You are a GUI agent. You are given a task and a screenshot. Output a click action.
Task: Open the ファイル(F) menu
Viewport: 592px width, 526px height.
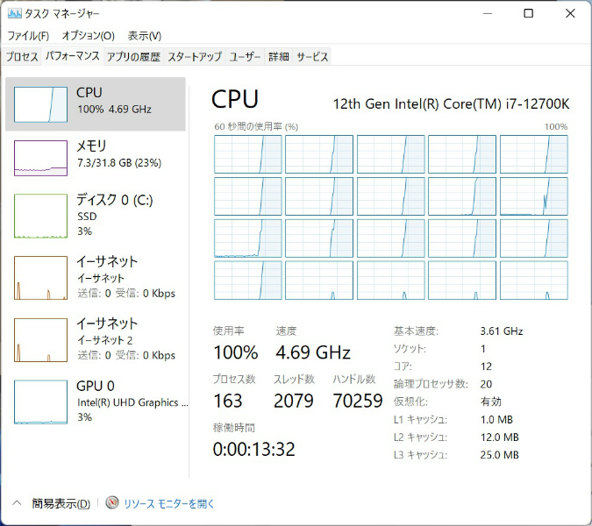(x=28, y=36)
